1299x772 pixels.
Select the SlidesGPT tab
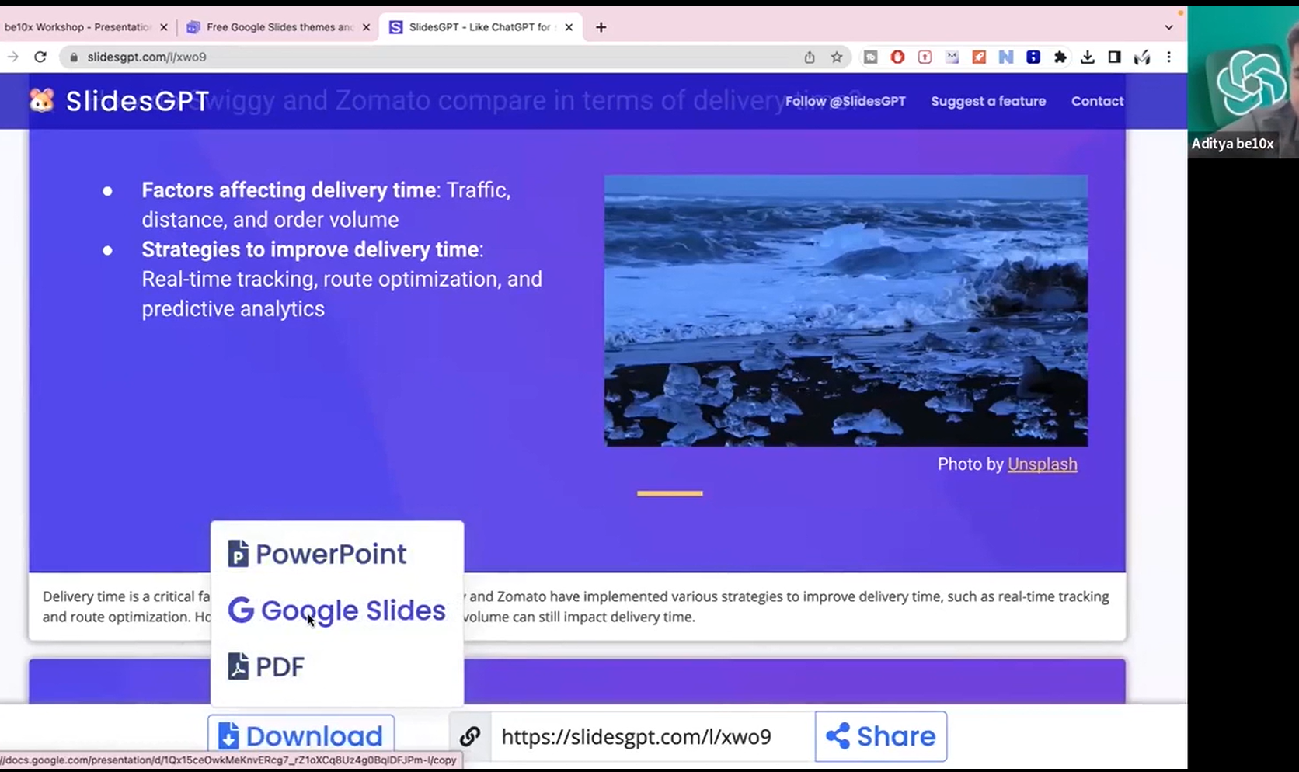pyautogui.click(x=479, y=27)
